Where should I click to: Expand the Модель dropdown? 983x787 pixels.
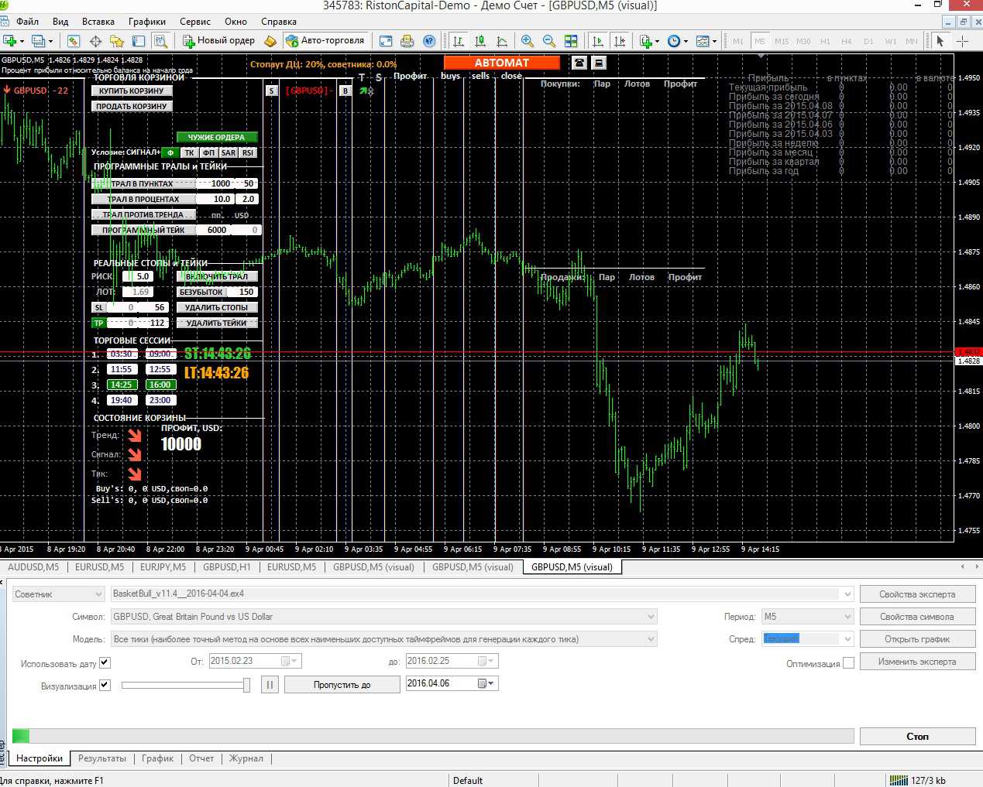click(651, 639)
